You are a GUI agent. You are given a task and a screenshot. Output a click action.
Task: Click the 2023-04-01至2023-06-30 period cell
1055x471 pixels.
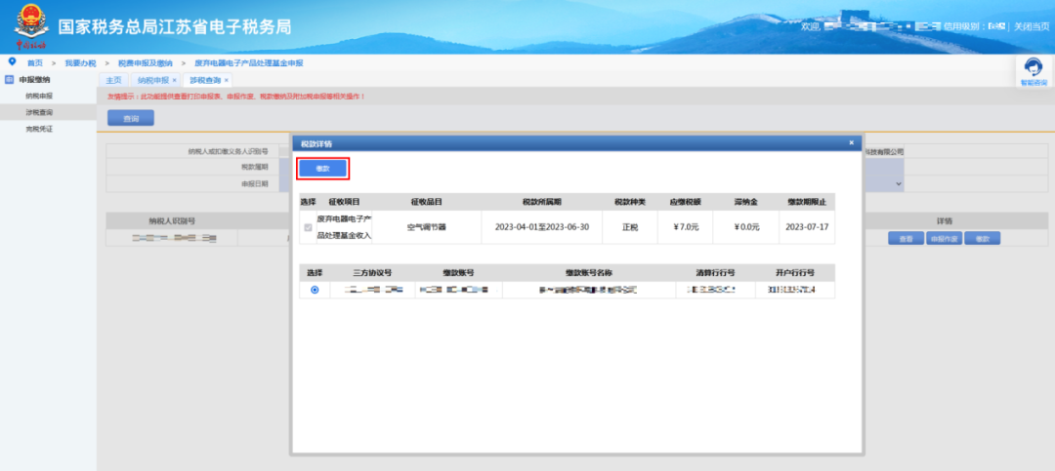[x=542, y=227]
